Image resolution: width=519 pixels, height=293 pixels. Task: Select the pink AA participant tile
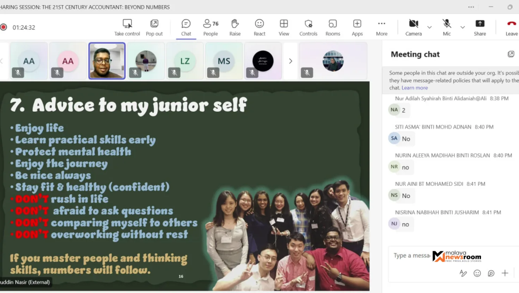[68, 61]
